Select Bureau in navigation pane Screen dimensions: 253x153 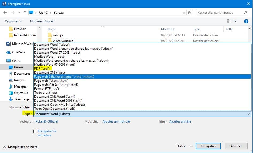[x=17, y=67]
